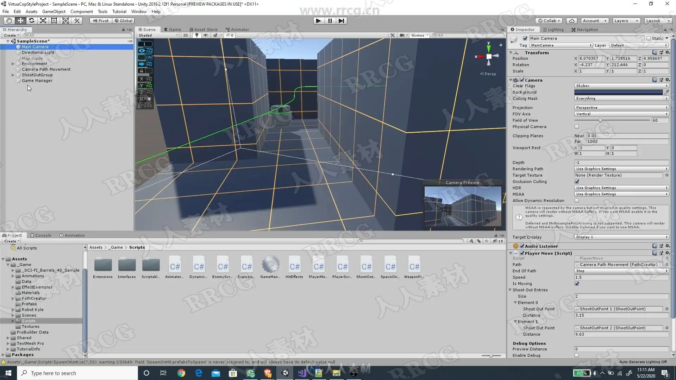676x380 pixels.
Task: Click the Play button
Action: point(318,21)
